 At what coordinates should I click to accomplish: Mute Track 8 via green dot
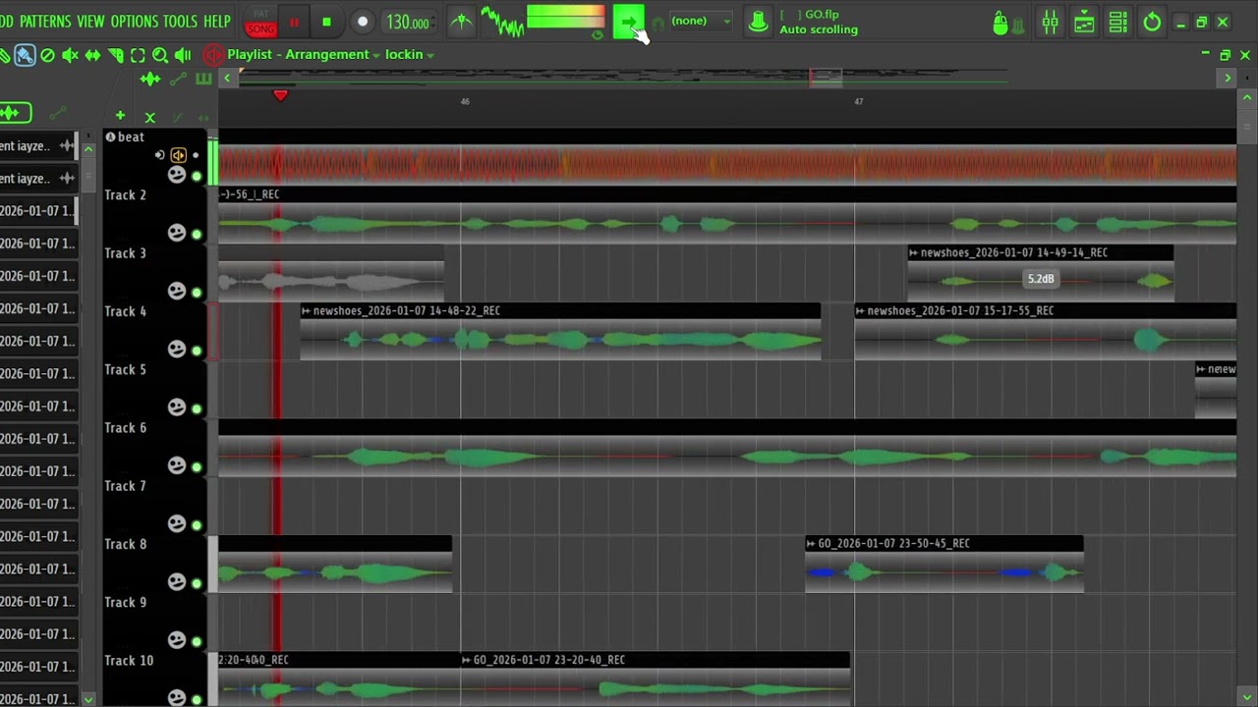197,583
